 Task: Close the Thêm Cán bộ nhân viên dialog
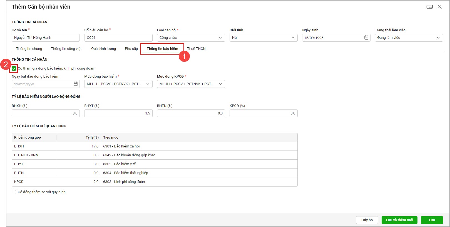[439, 7]
